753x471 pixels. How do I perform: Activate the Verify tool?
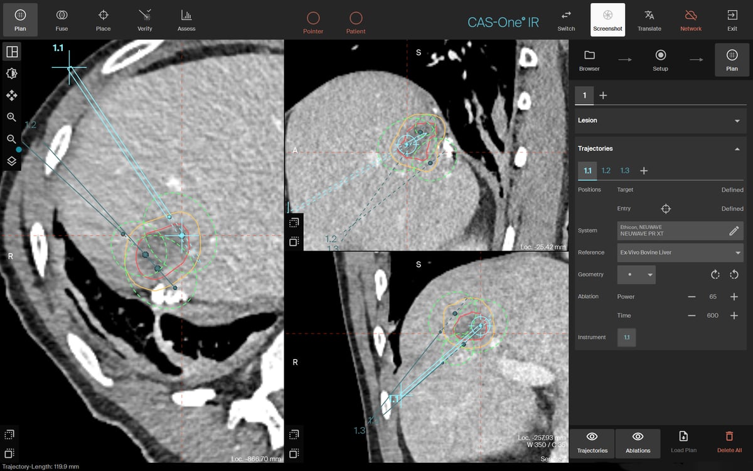(x=144, y=19)
